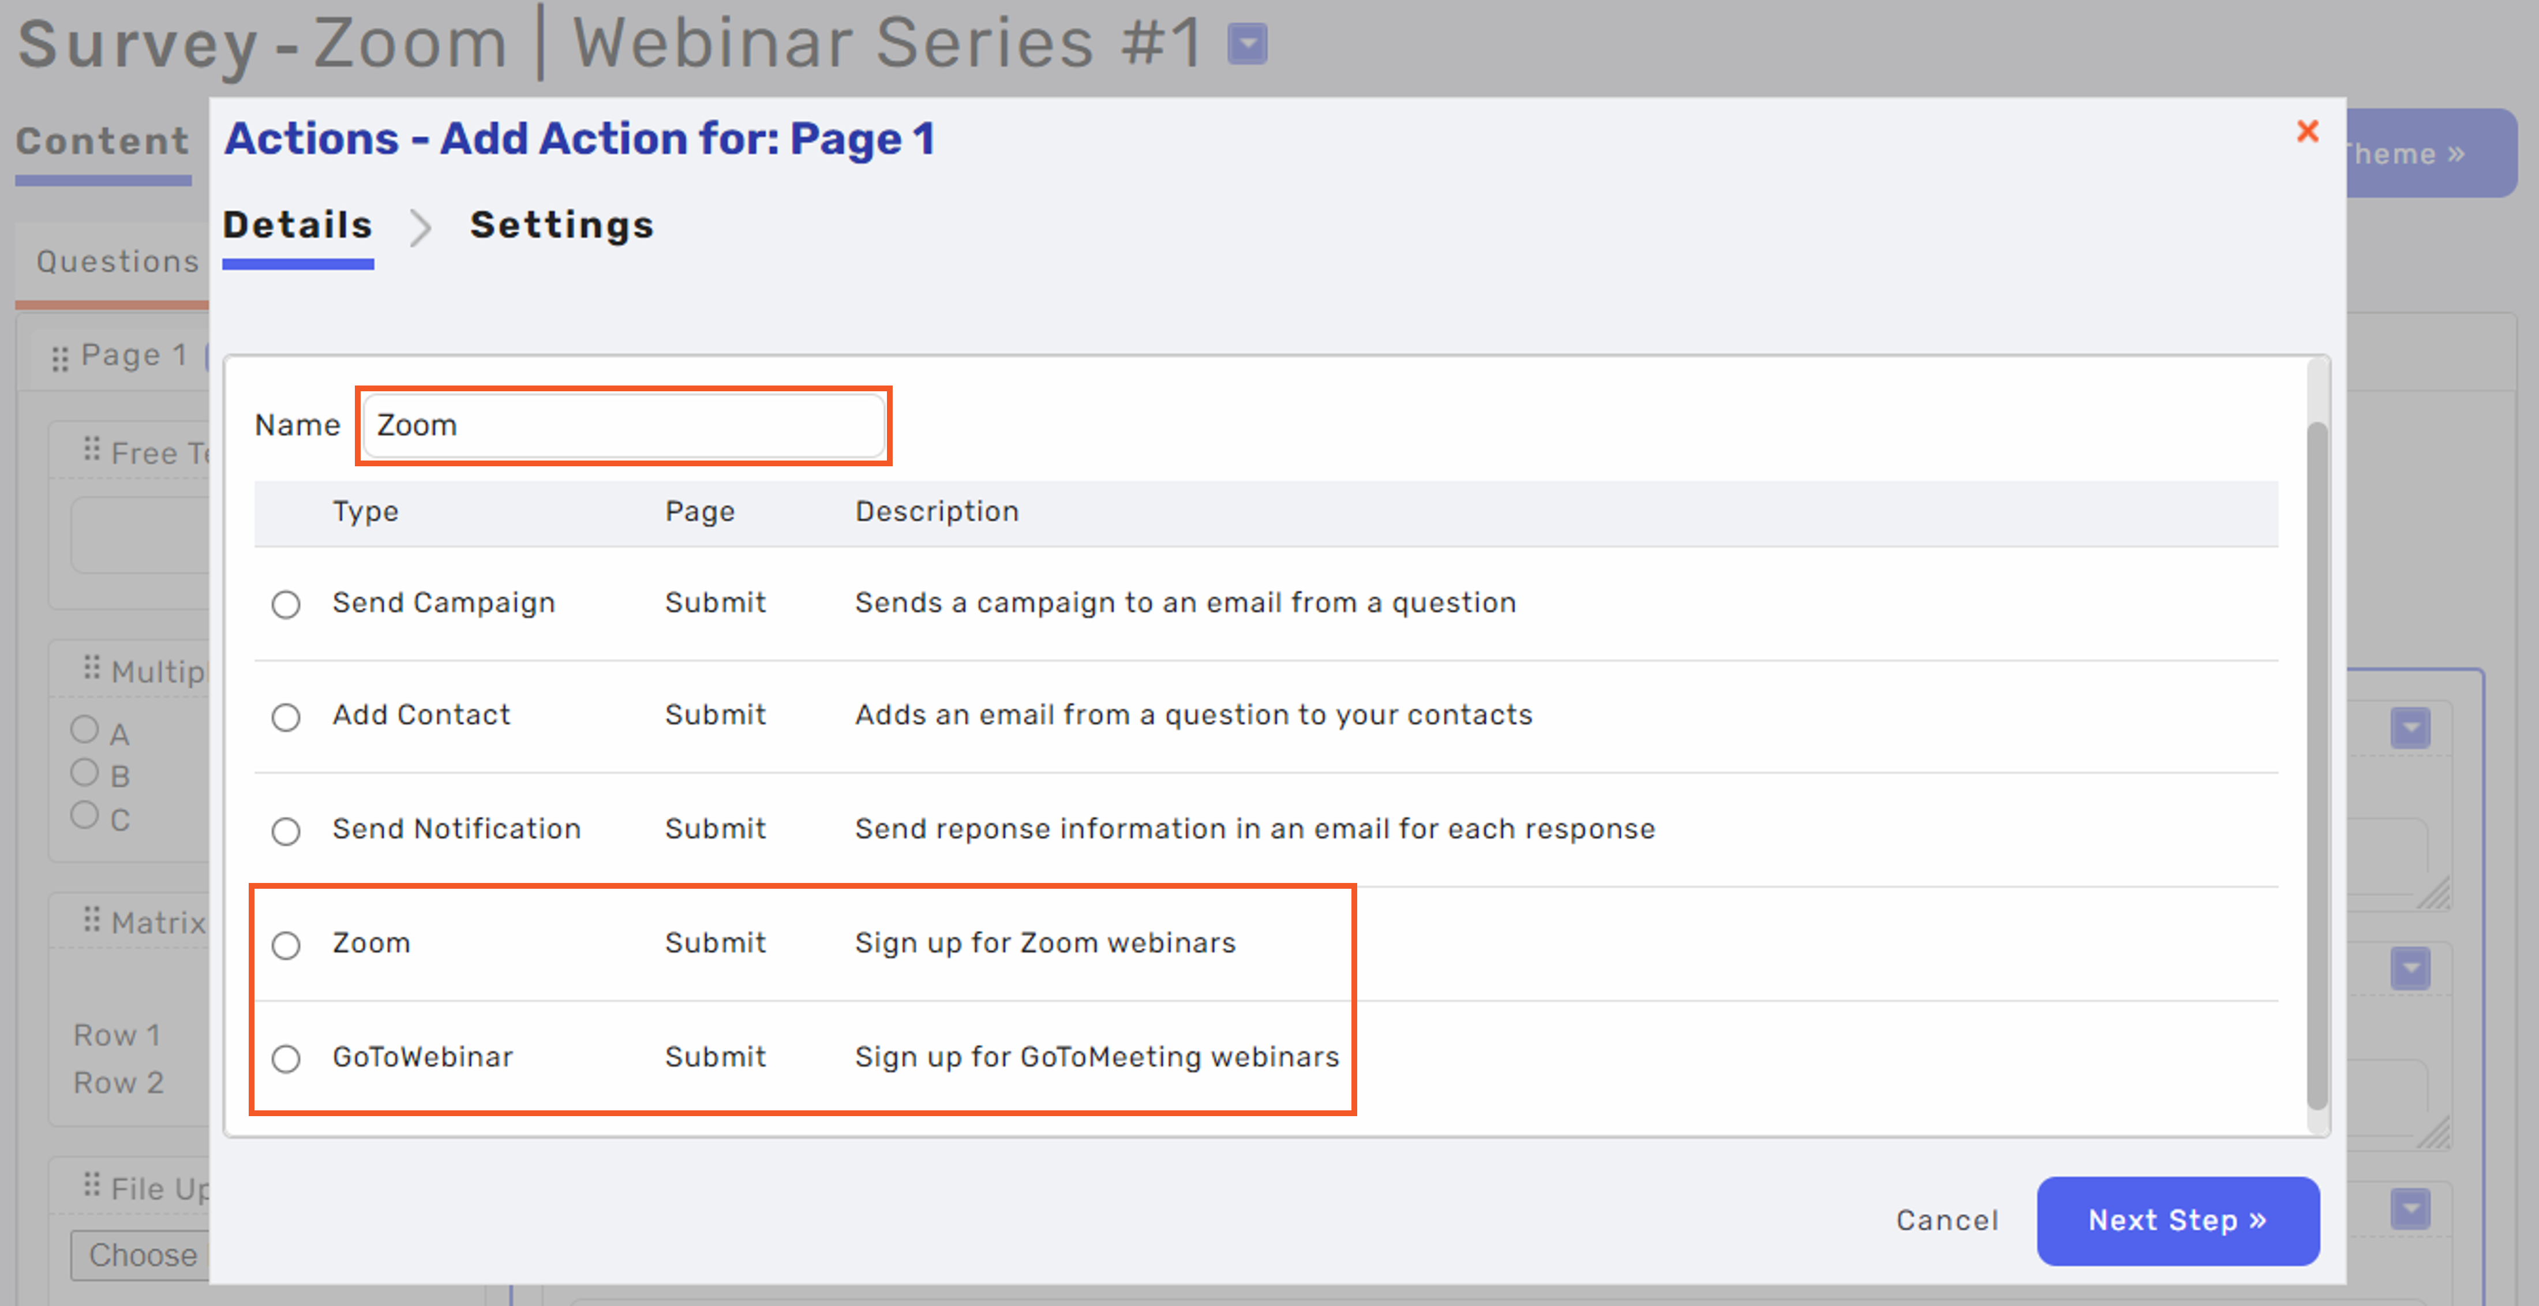Click the Description column header
Viewport: 2539px width, 1306px height.
937,511
